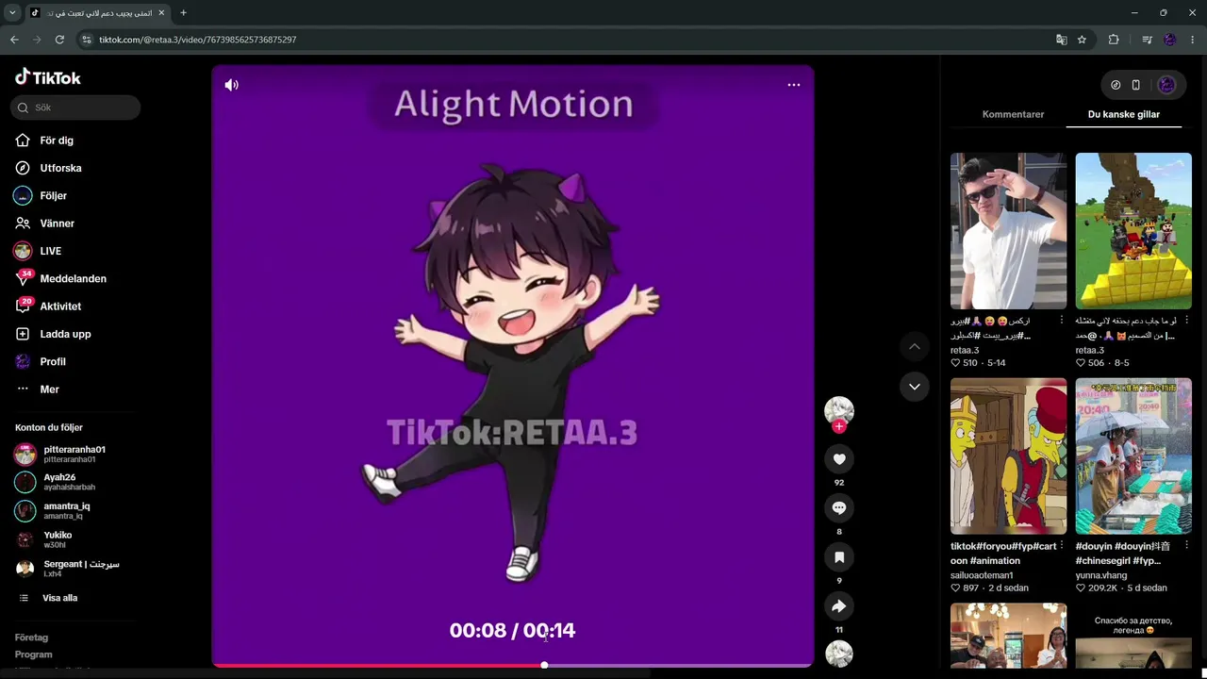
Task: Click the address bar URL
Action: point(198,40)
